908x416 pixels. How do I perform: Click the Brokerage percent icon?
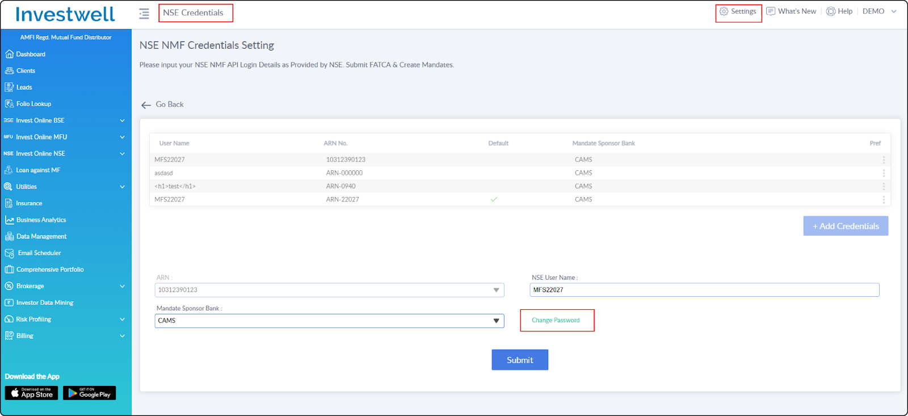pos(9,286)
